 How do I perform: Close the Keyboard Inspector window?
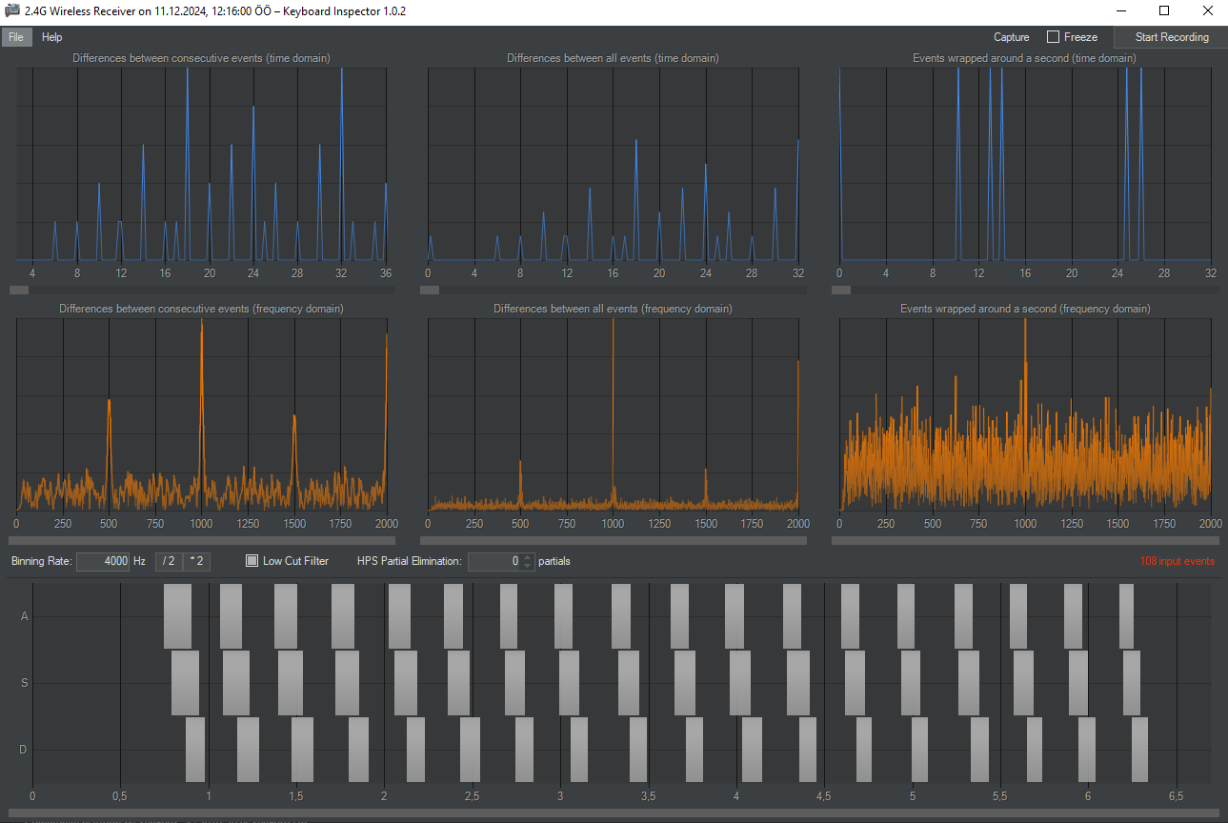1207,10
